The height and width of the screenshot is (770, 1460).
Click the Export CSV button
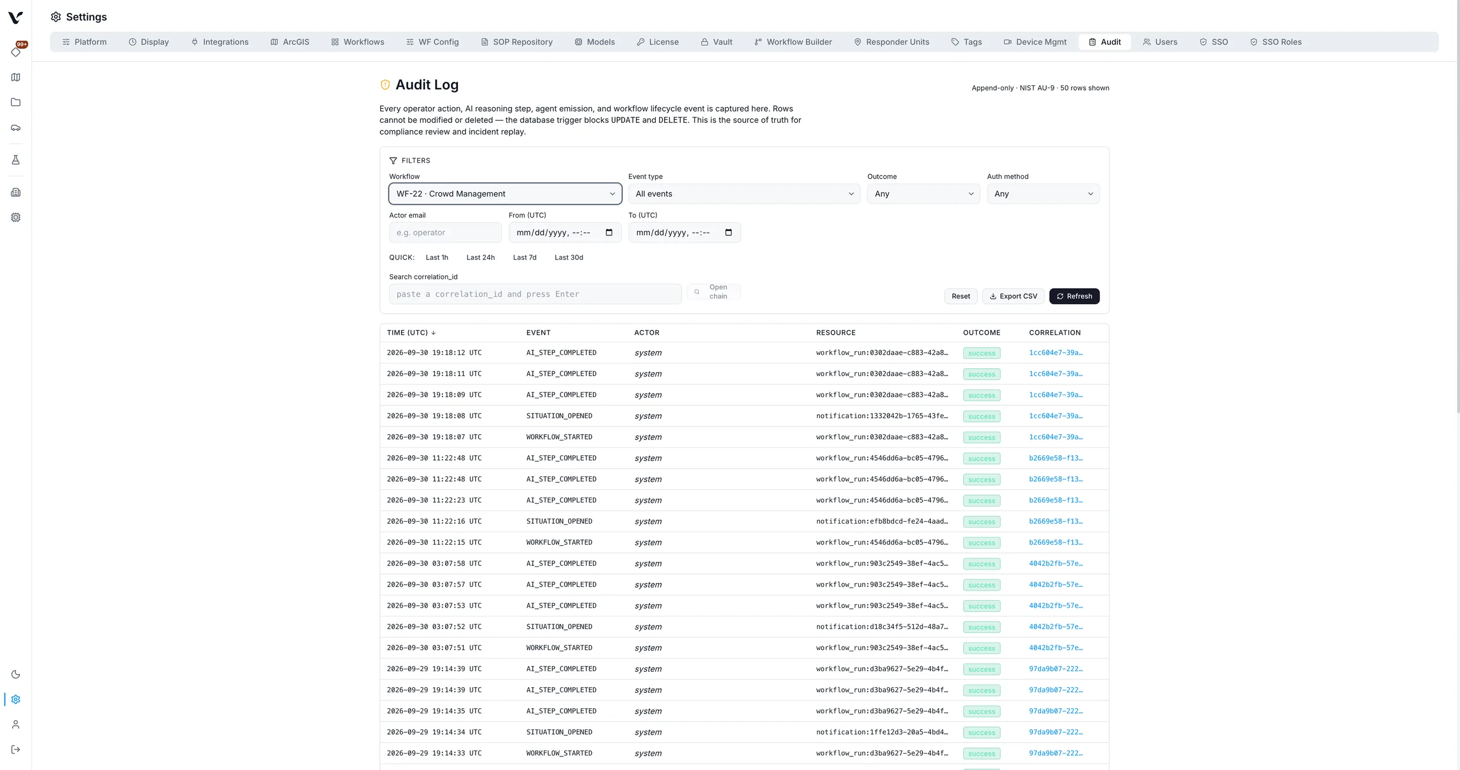(1013, 296)
